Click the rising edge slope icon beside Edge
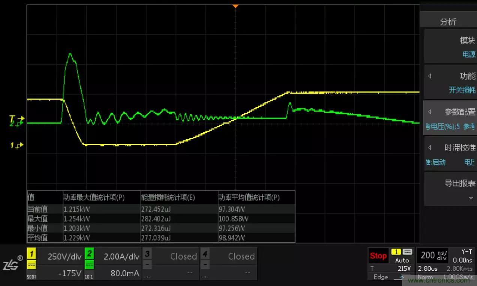Screen dimensions: 477x286 click(402, 277)
